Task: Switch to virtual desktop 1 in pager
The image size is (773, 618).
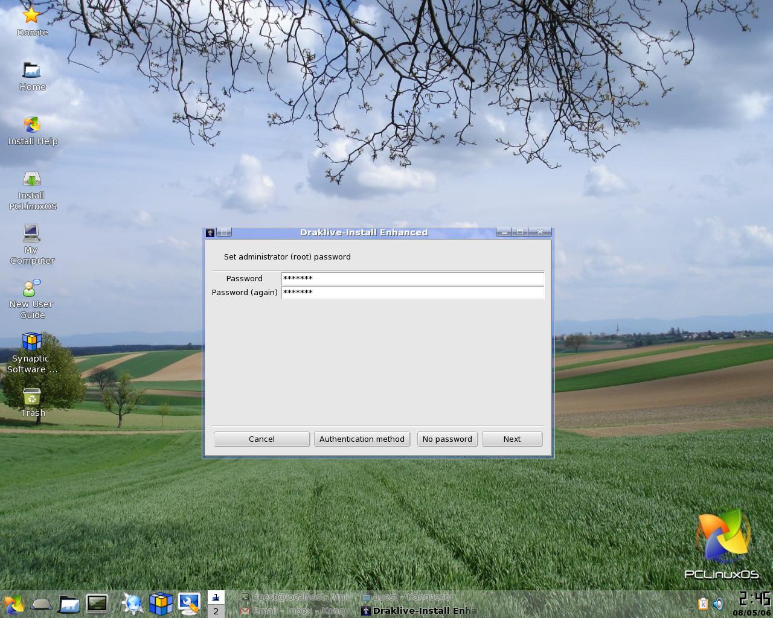Action: click(216, 597)
